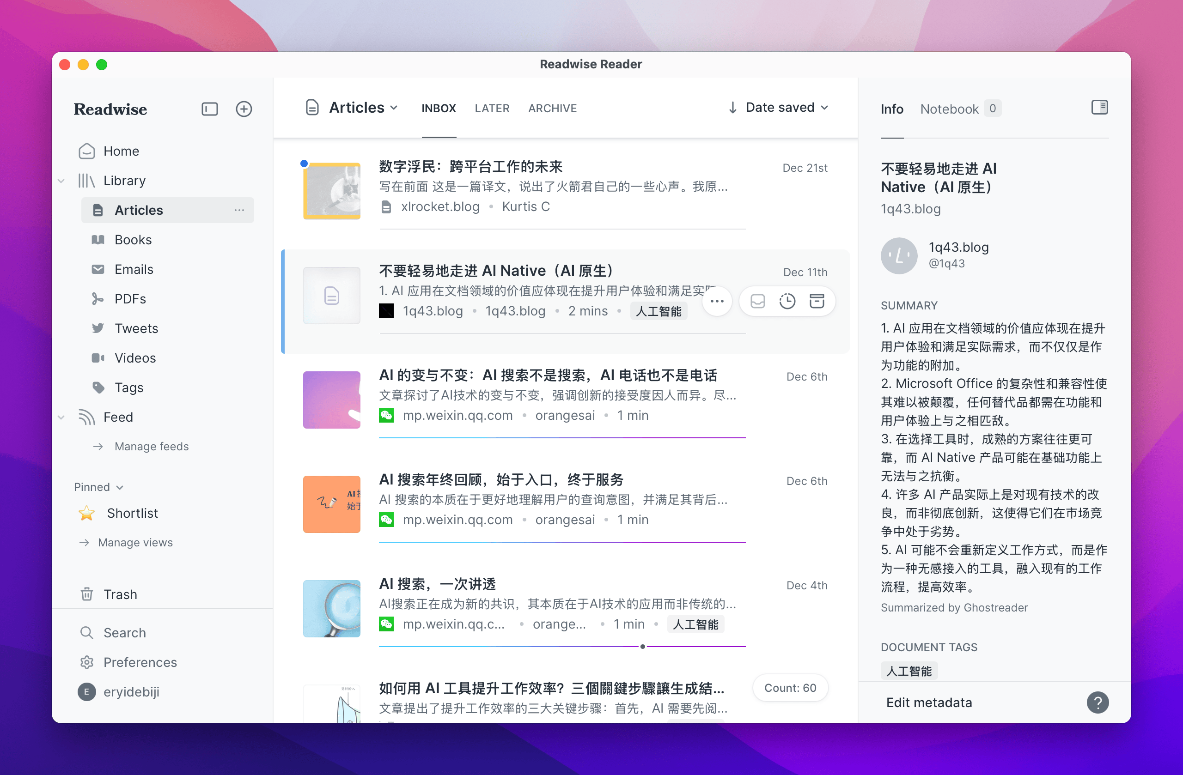Screen dimensions: 1183x775
Task: Click the 1q43.blog author avatar
Action: pos(899,256)
